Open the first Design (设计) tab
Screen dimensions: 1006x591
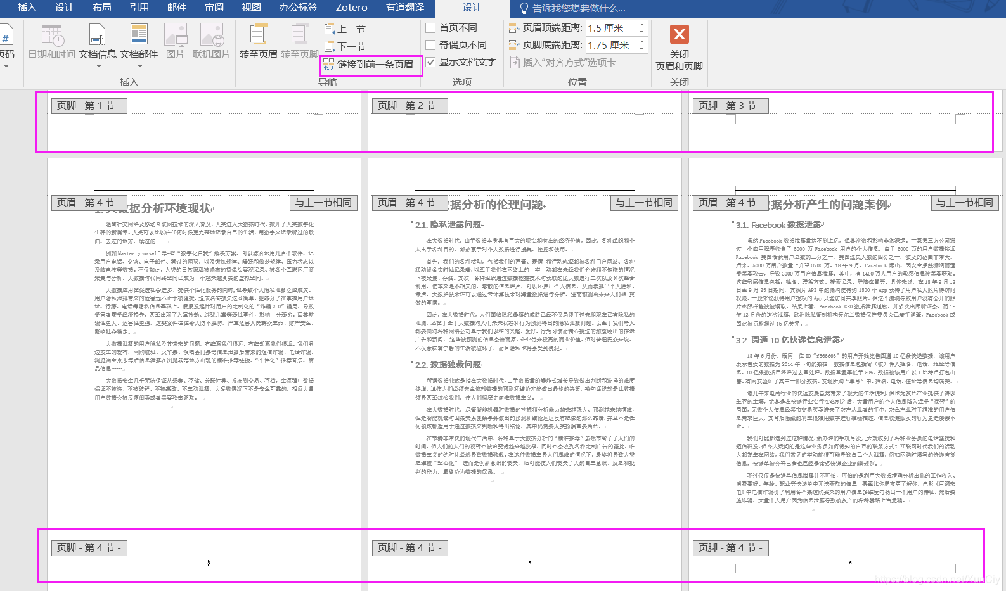65,8
